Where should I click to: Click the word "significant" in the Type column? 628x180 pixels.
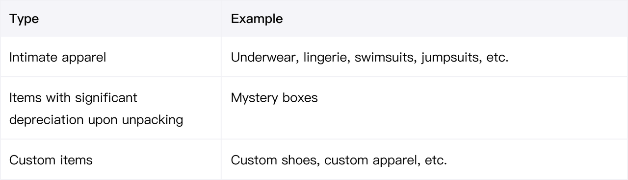pos(106,98)
